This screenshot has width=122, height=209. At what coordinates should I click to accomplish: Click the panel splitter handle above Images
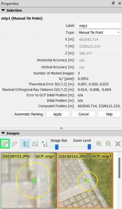coord(61,128)
